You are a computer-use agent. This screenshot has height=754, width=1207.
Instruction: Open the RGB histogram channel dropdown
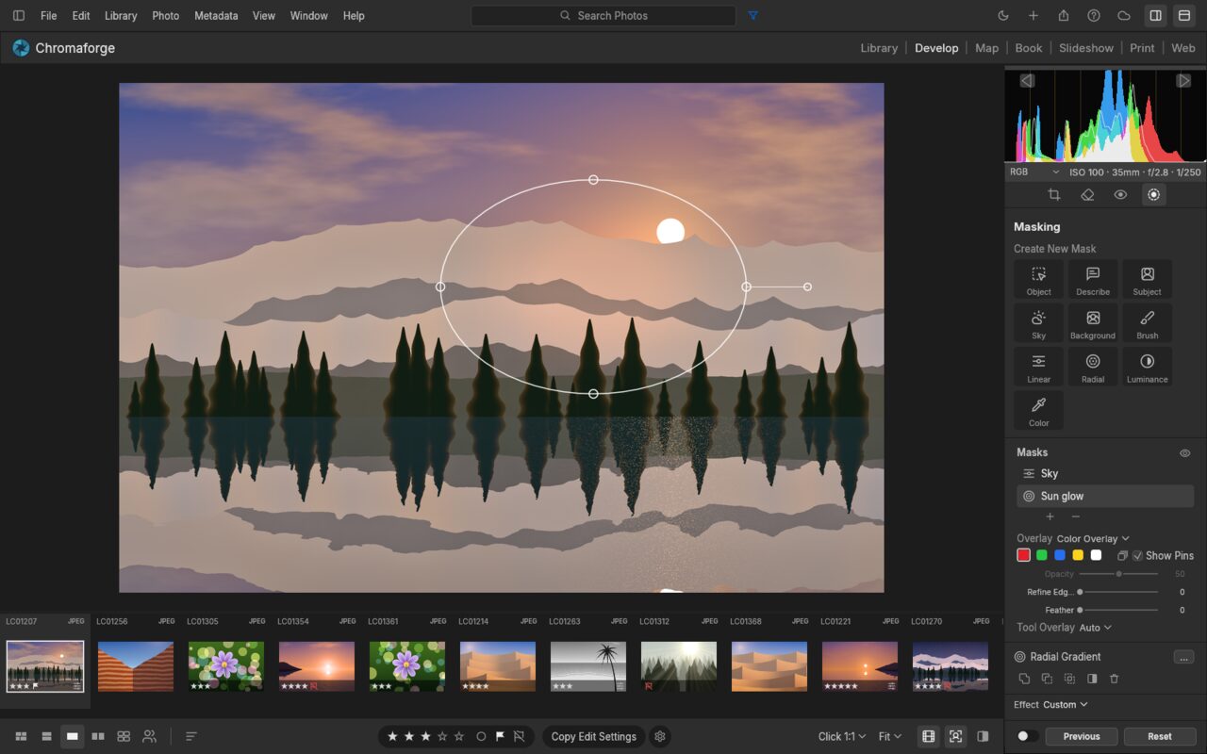1034,172
